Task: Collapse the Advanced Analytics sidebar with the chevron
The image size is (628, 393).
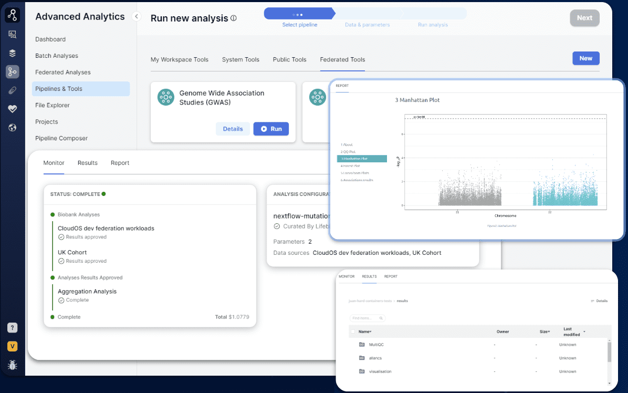Action: (137, 16)
